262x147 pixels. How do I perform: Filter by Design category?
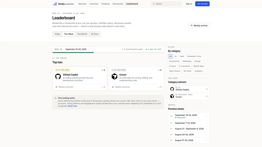coord(198,61)
